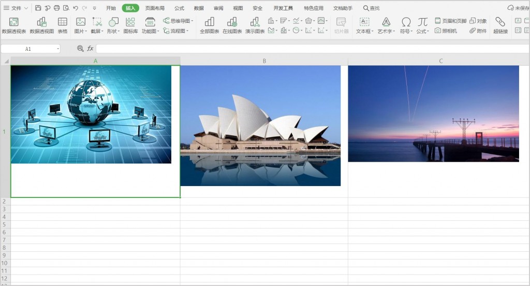Image resolution: width=530 pixels, height=286 pixels.
Task: Insert an attachment (附件)
Action: click(x=478, y=31)
